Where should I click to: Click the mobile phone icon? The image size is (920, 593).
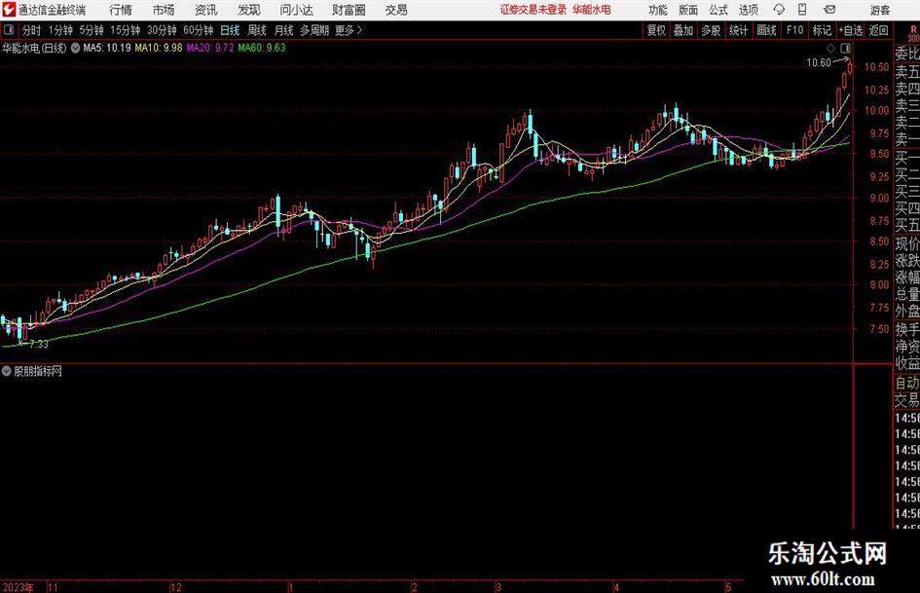802,10
